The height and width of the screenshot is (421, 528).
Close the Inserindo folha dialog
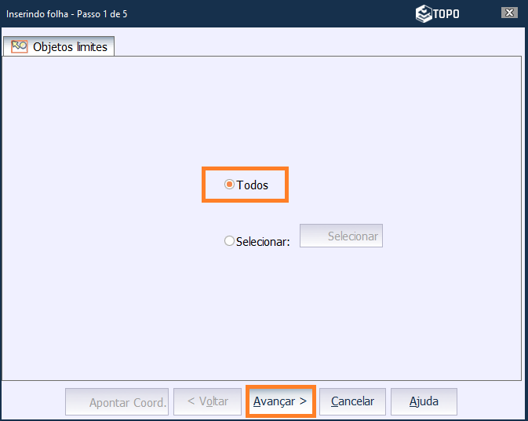pos(509,13)
